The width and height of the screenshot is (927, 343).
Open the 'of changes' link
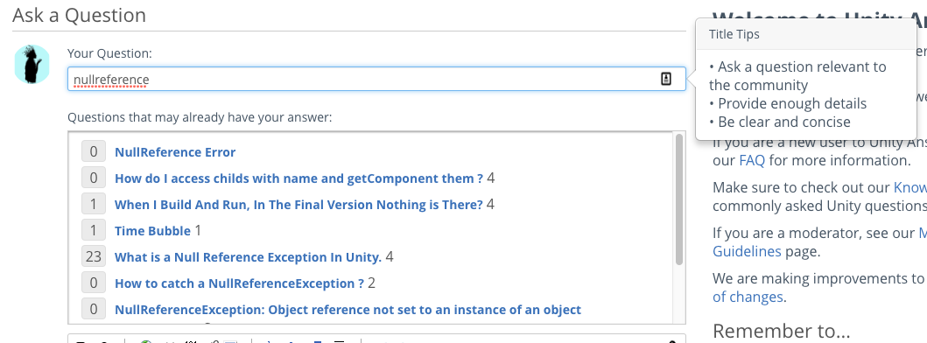748,297
